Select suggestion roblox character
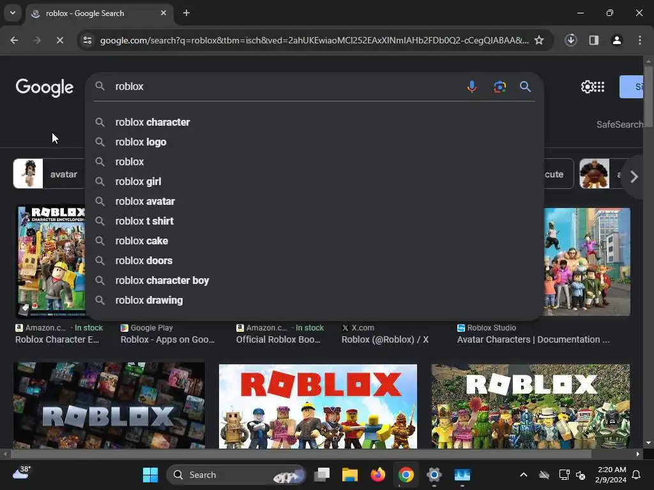Screen dimensions: 654x490 314,122
